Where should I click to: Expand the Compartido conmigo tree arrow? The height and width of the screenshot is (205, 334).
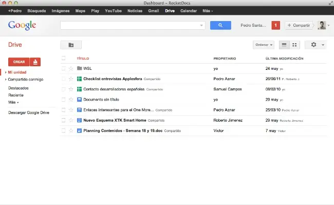point(6,80)
